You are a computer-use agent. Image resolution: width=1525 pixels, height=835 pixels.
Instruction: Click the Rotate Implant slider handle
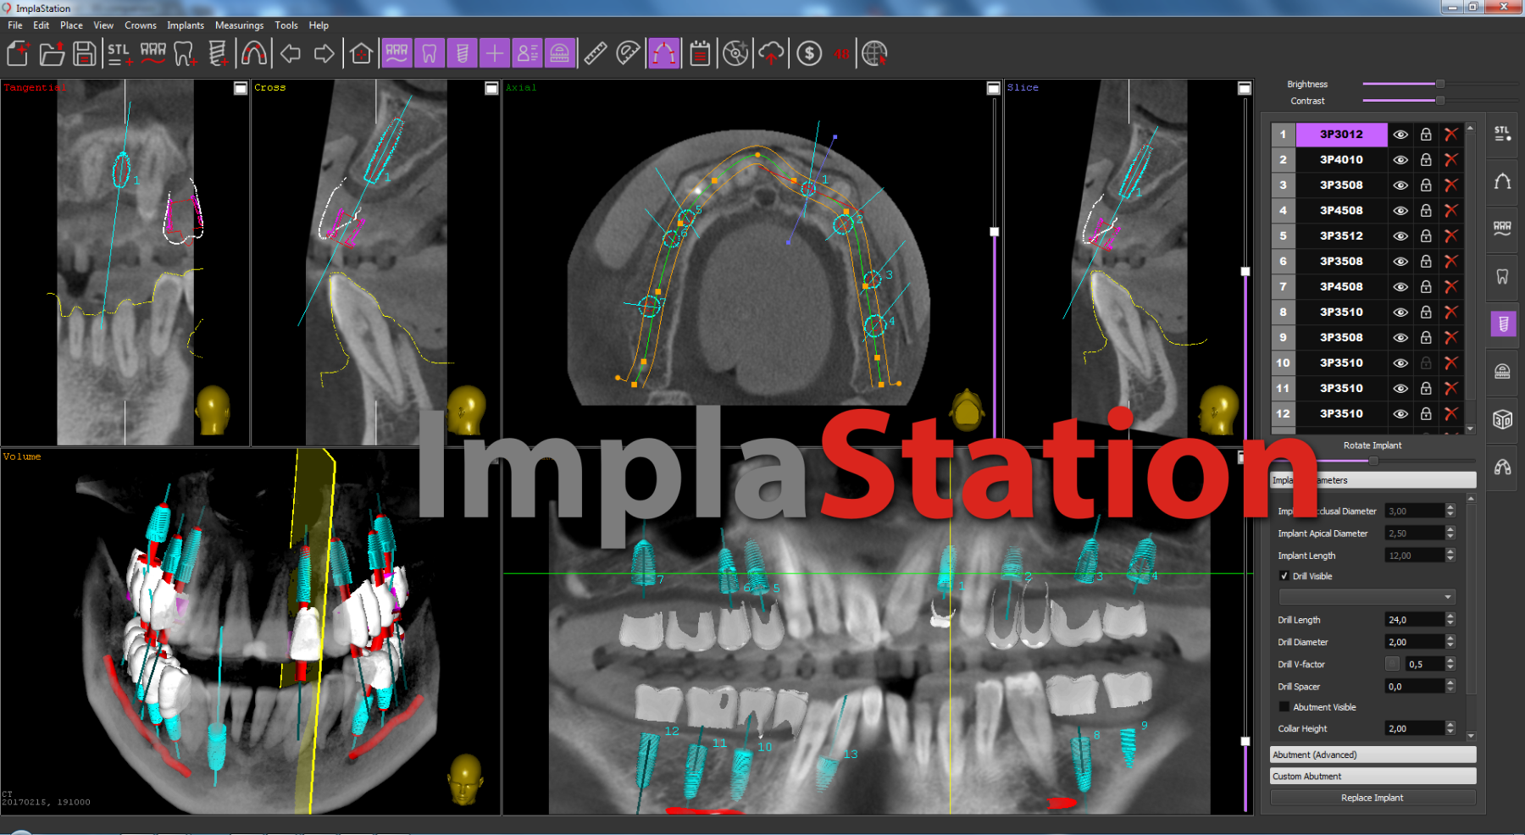pos(1373,461)
